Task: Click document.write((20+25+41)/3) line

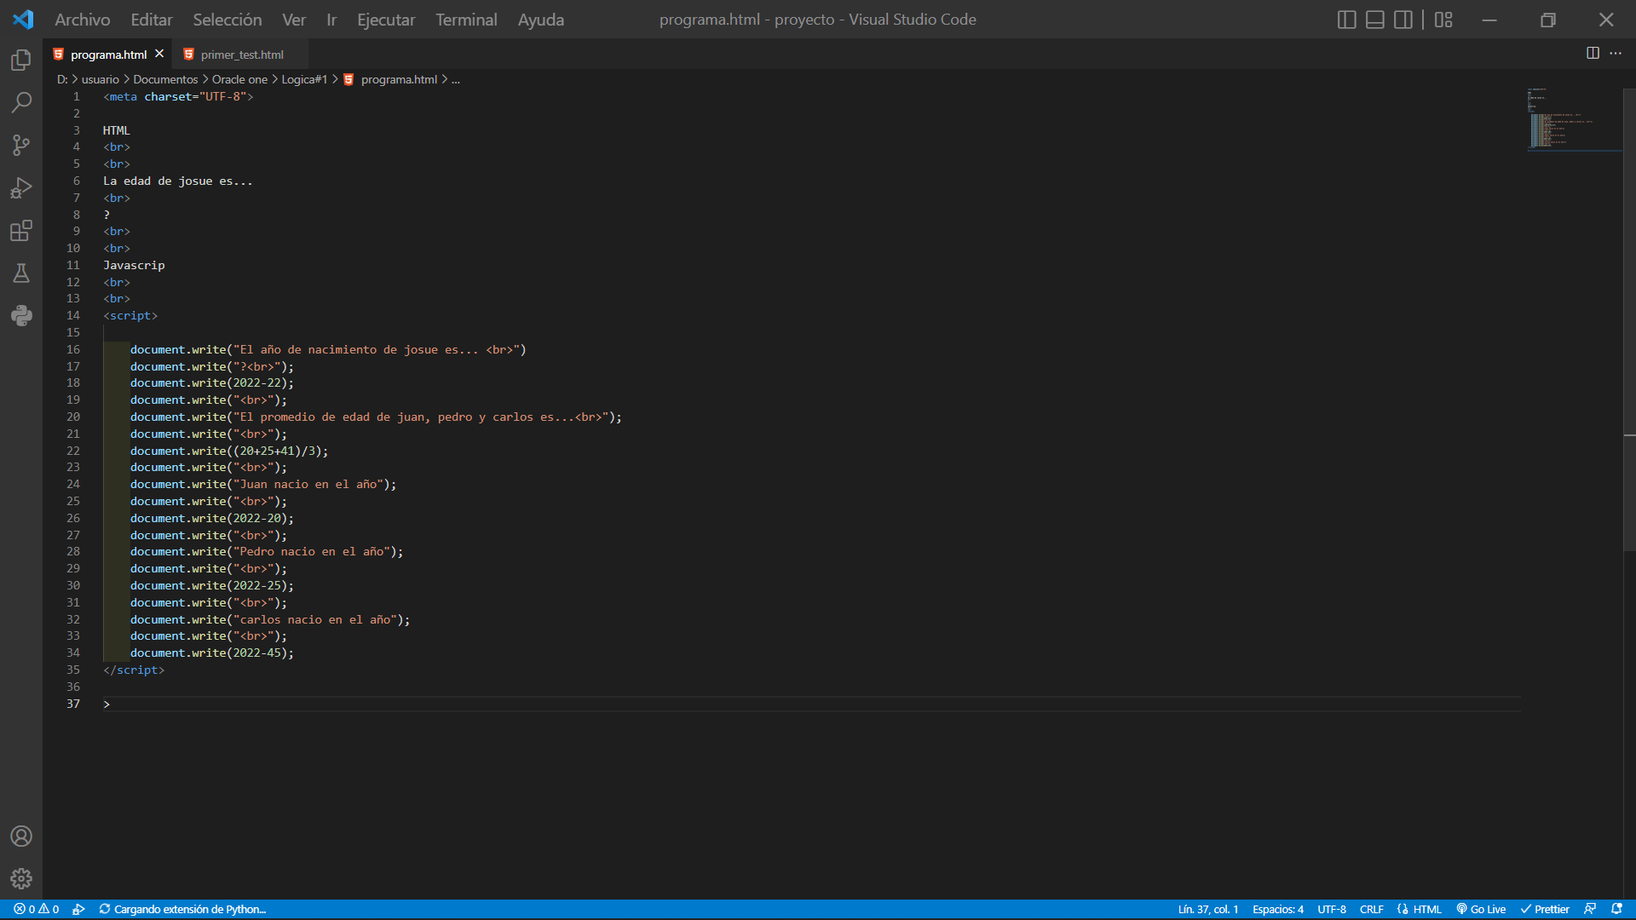Action: pyautogui.click(x=229, y=451)
